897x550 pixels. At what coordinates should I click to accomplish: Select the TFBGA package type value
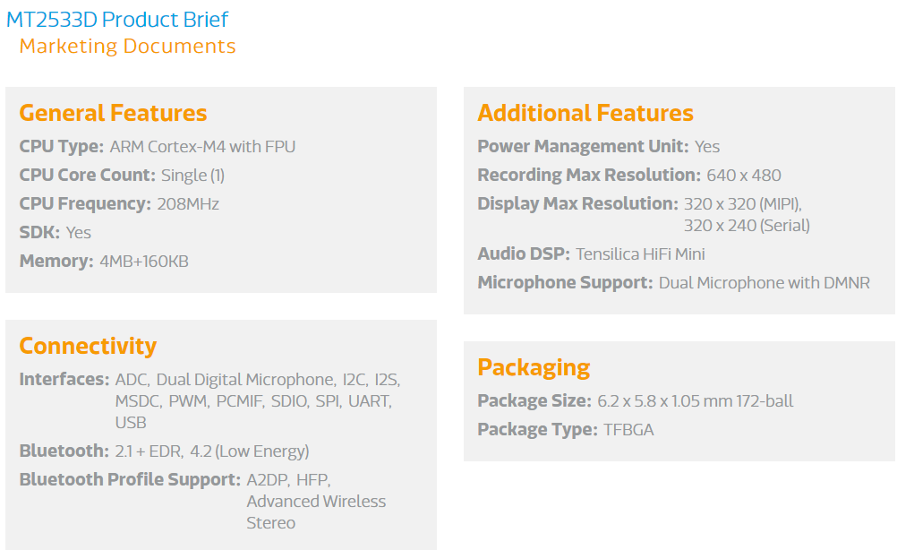628,430
